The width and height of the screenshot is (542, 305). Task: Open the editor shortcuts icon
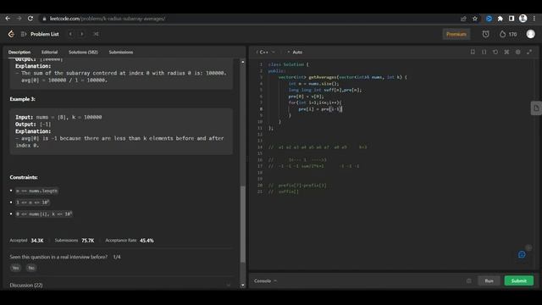point(506,52)
